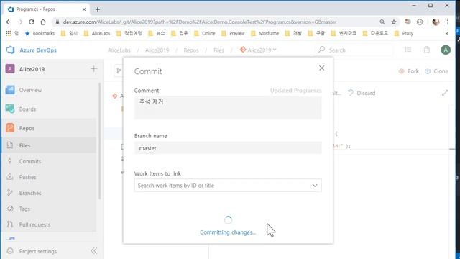Select Tags under Repos
Viewport: 460px width, 259px height.
pyautogui.click(x=24, y=209)
